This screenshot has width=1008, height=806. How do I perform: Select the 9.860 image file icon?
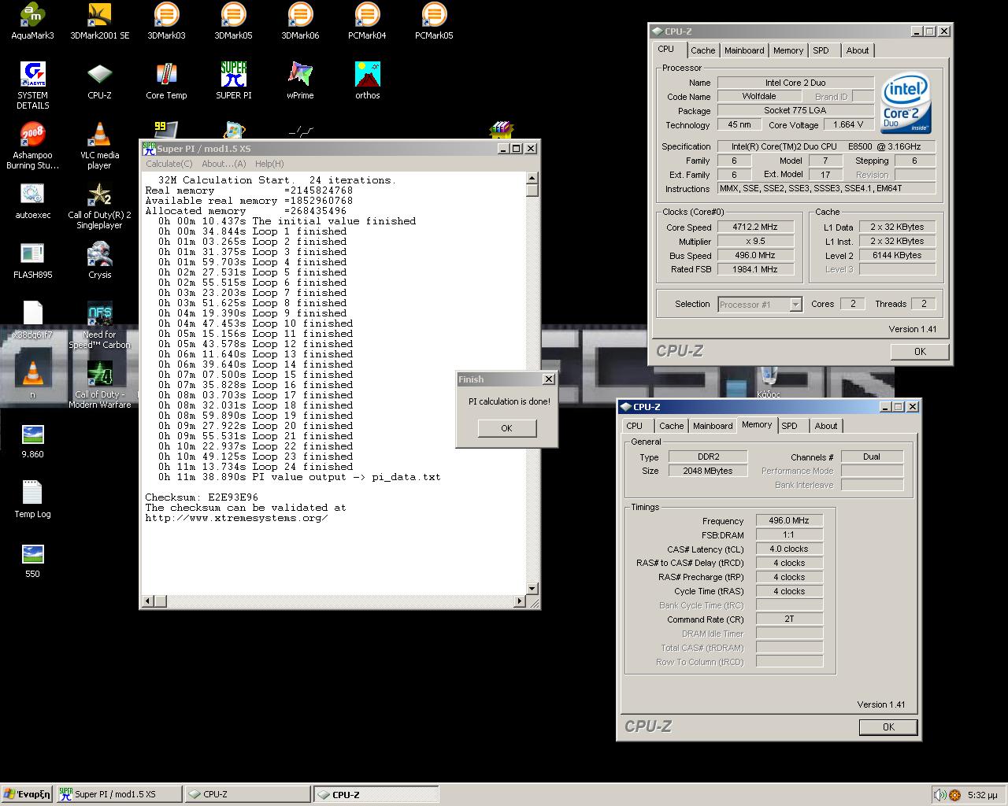32,441
